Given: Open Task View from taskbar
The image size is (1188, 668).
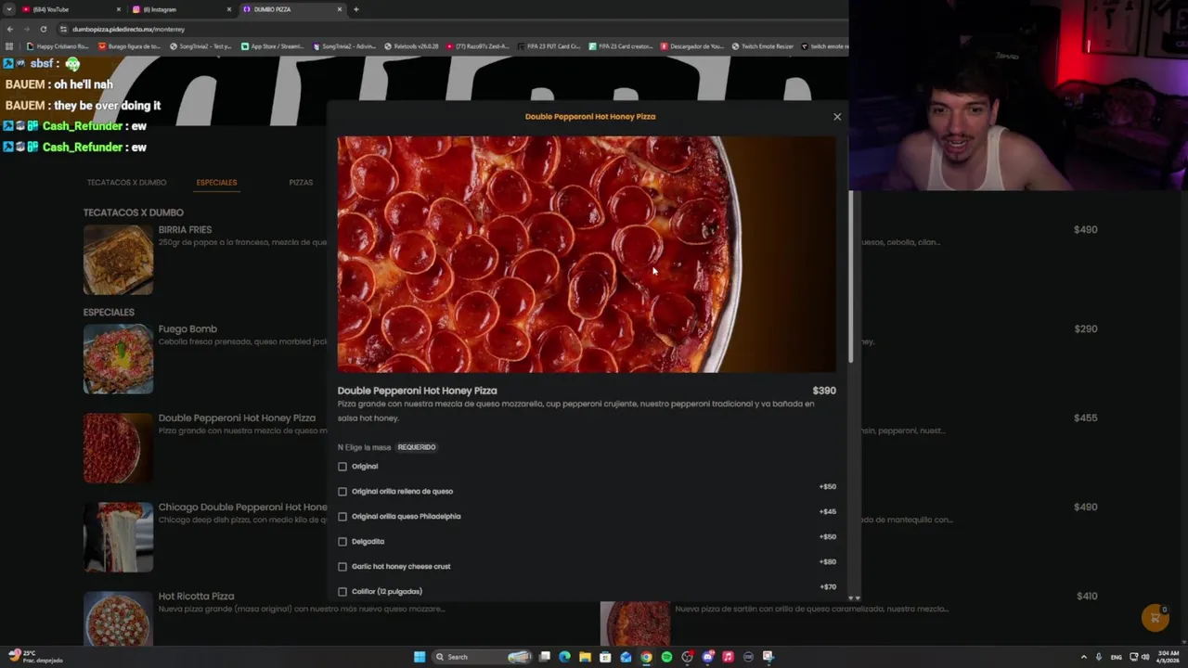Looking at the screenshot, I should 545,657.
